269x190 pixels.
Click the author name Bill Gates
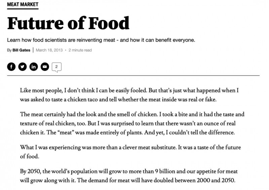tap(21, 50)
